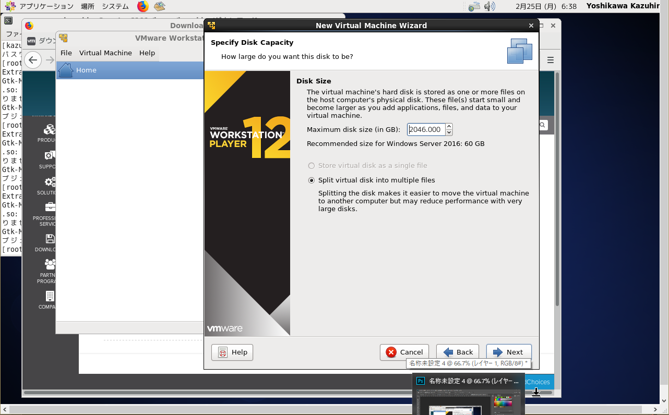This screenshot has height=415, width=669.
Task: Open the Virtual Machine menu
Action: click(105, 53)
